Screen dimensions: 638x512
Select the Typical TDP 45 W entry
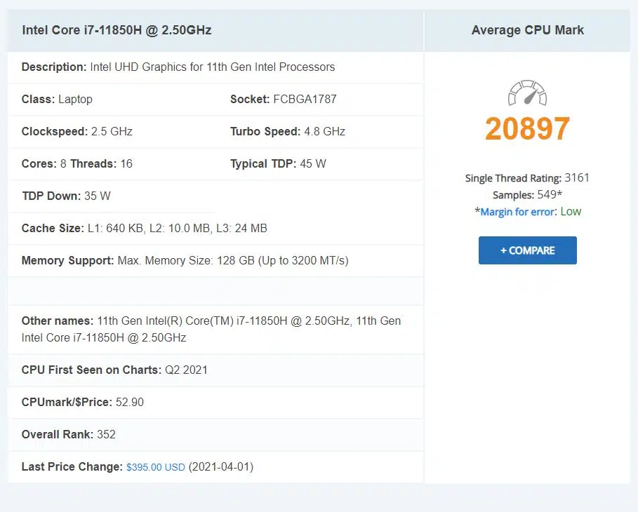(278, 164)
